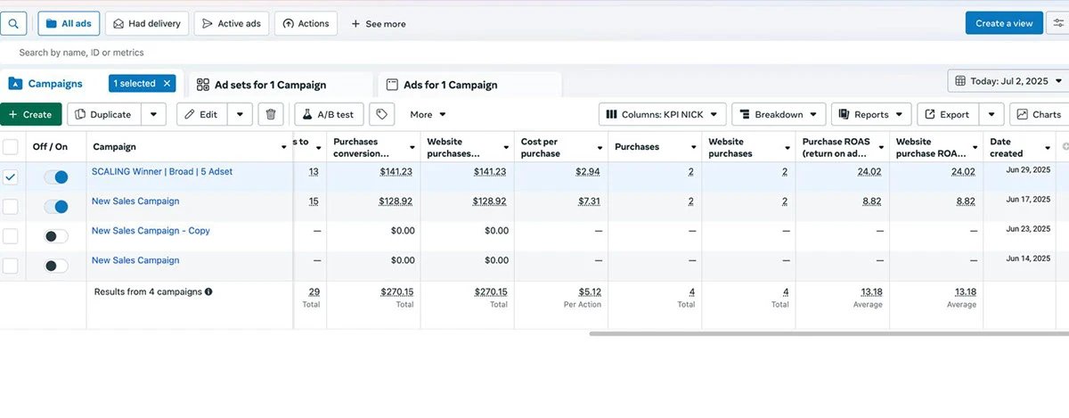Open filter settings sliders icon

1057,23
